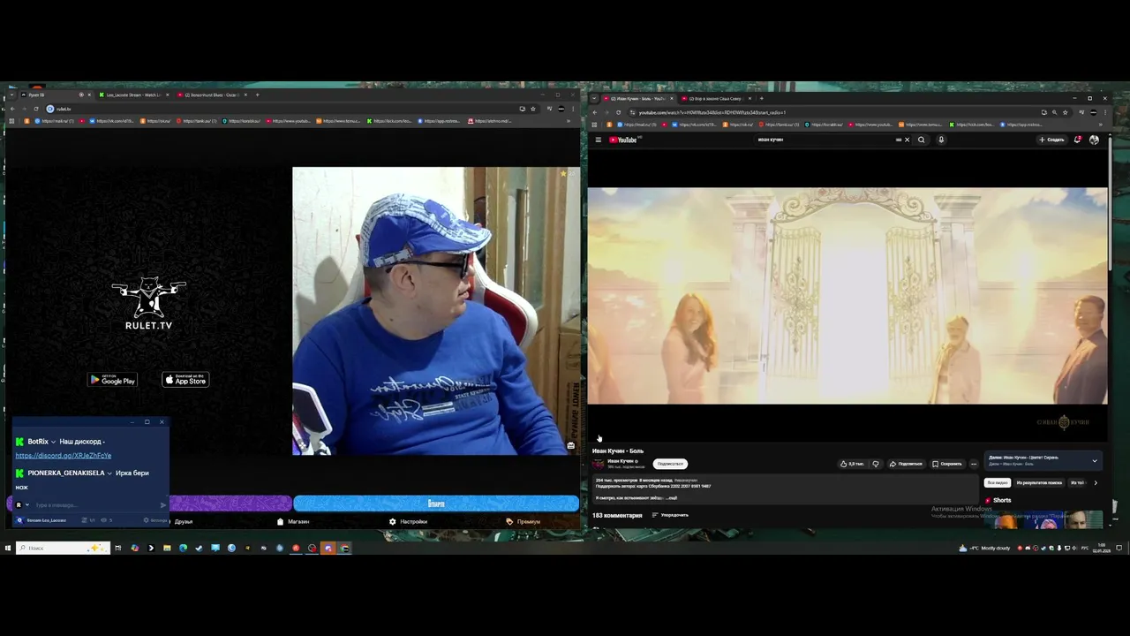Click Сохранить save button
1130x636 pixels.
click(947, 464)
